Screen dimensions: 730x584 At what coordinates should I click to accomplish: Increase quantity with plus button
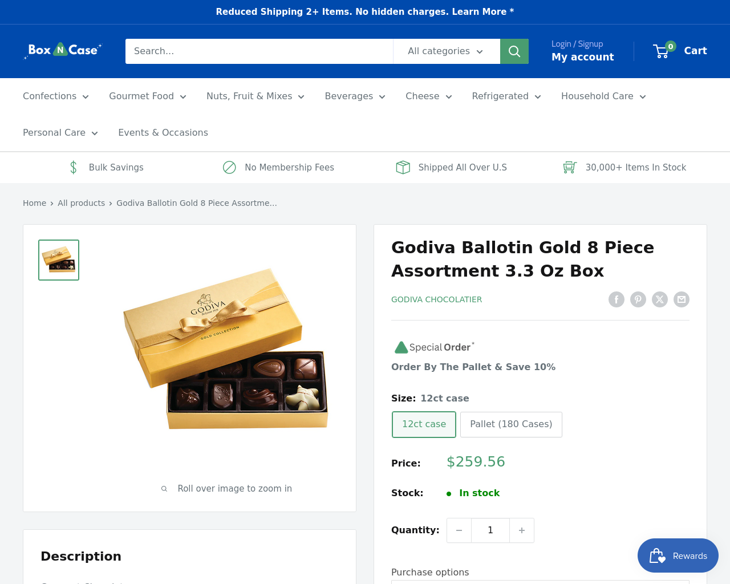click(522, 530)
